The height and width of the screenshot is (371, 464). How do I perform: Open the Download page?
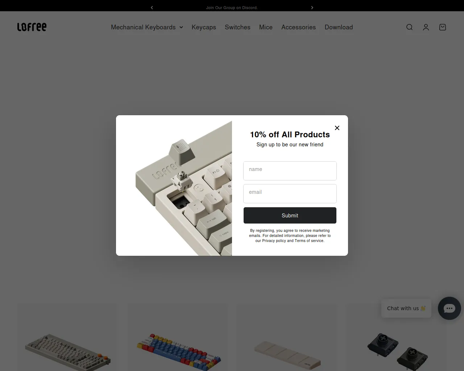(339, 27)
